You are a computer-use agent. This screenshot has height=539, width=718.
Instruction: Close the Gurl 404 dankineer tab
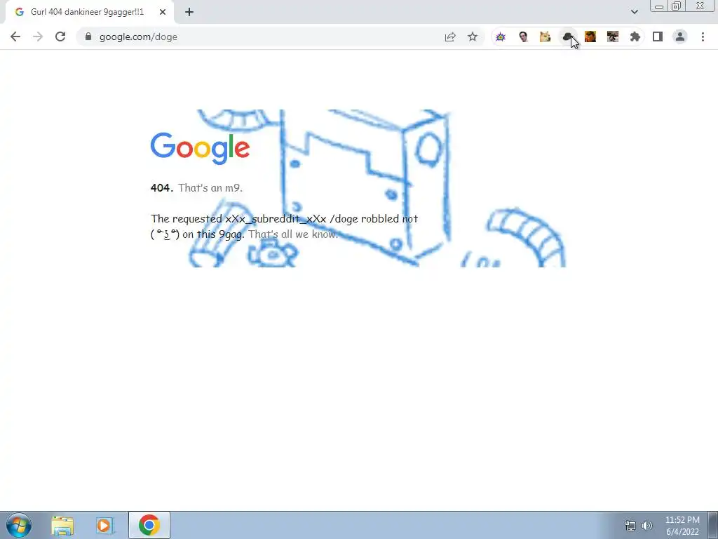(x=163, y=12)
